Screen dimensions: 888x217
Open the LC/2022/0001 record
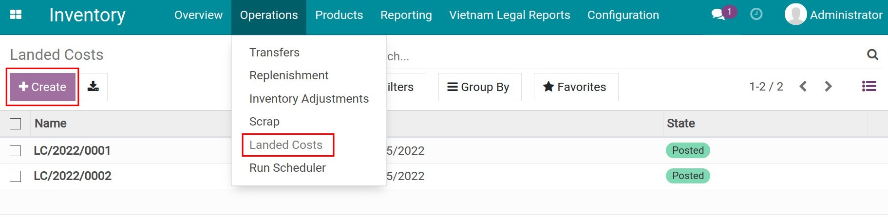[x=72, y=151]
